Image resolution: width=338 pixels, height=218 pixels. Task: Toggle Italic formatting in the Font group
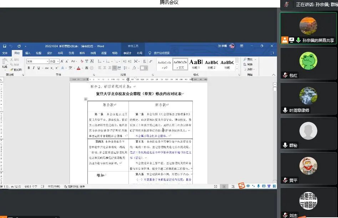[x=34, y=68]
